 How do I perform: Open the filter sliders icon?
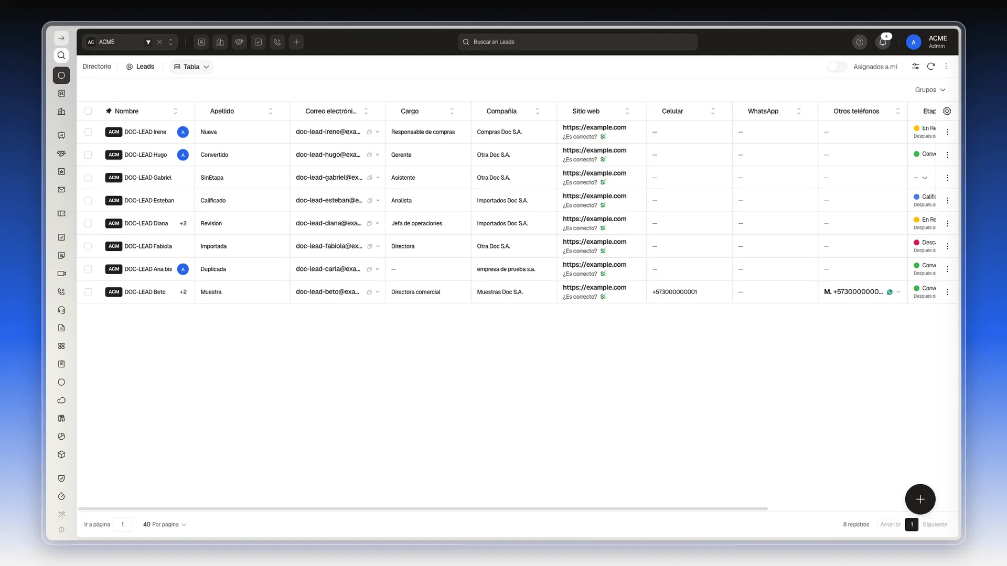click(915, 67)
